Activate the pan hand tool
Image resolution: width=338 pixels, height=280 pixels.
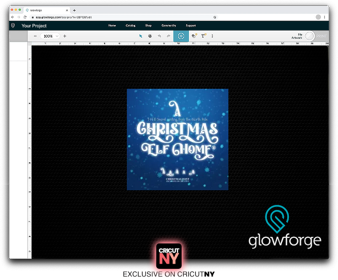point(150,36)
